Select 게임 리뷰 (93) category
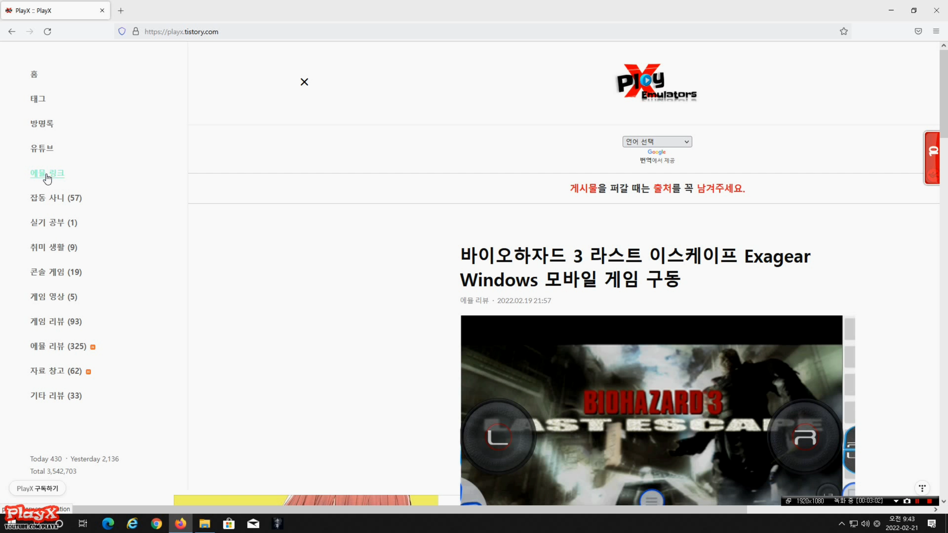The height and width of the screenshot is (533, 948). coord(56,321)
